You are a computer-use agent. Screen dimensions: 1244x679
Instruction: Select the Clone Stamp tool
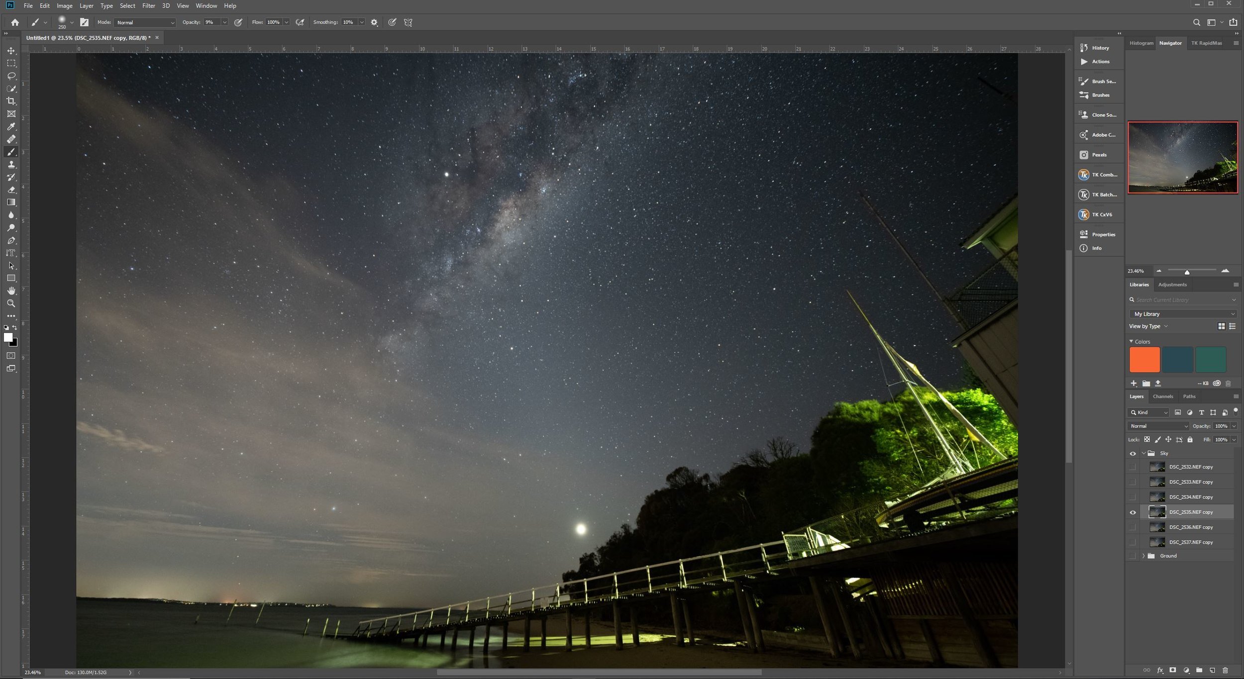pos(11,165)
